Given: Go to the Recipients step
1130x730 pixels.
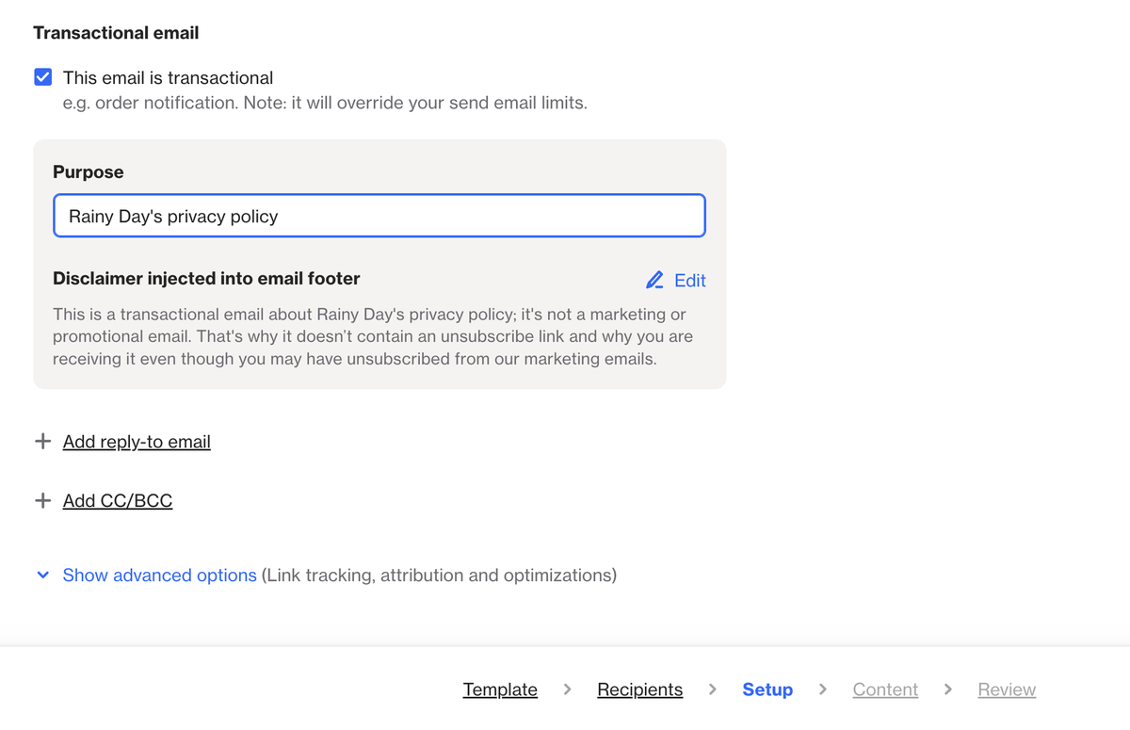Looking at the screenshot, I should tap(639, 689).
